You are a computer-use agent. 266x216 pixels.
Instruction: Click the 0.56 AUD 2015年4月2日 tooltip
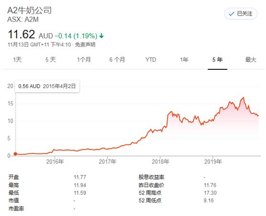(x=47, y=86)
